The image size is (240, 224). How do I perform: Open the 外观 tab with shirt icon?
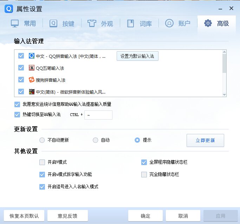point(101,23)
